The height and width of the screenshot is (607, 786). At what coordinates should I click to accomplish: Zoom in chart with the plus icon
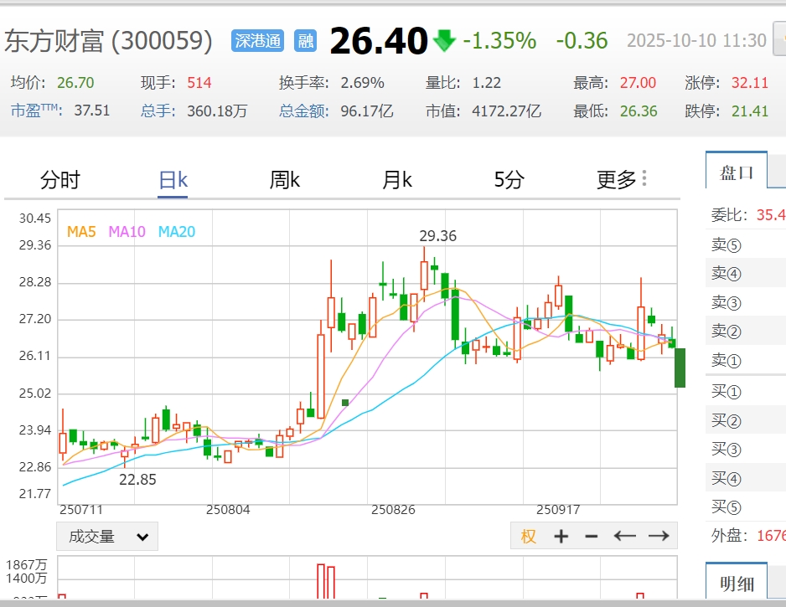click(561, 537)
